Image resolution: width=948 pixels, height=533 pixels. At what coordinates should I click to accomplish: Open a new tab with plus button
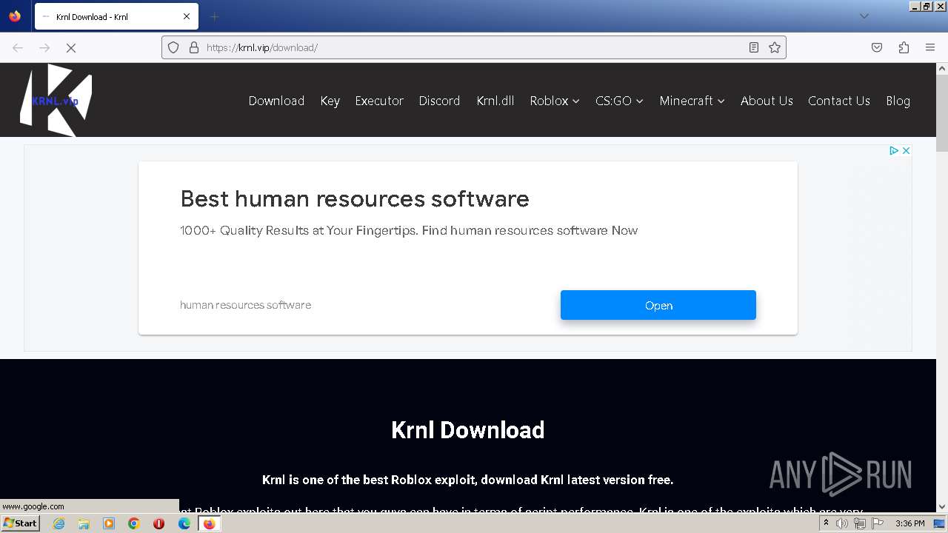[214, 16]
